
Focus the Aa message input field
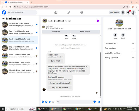(75, 102)
